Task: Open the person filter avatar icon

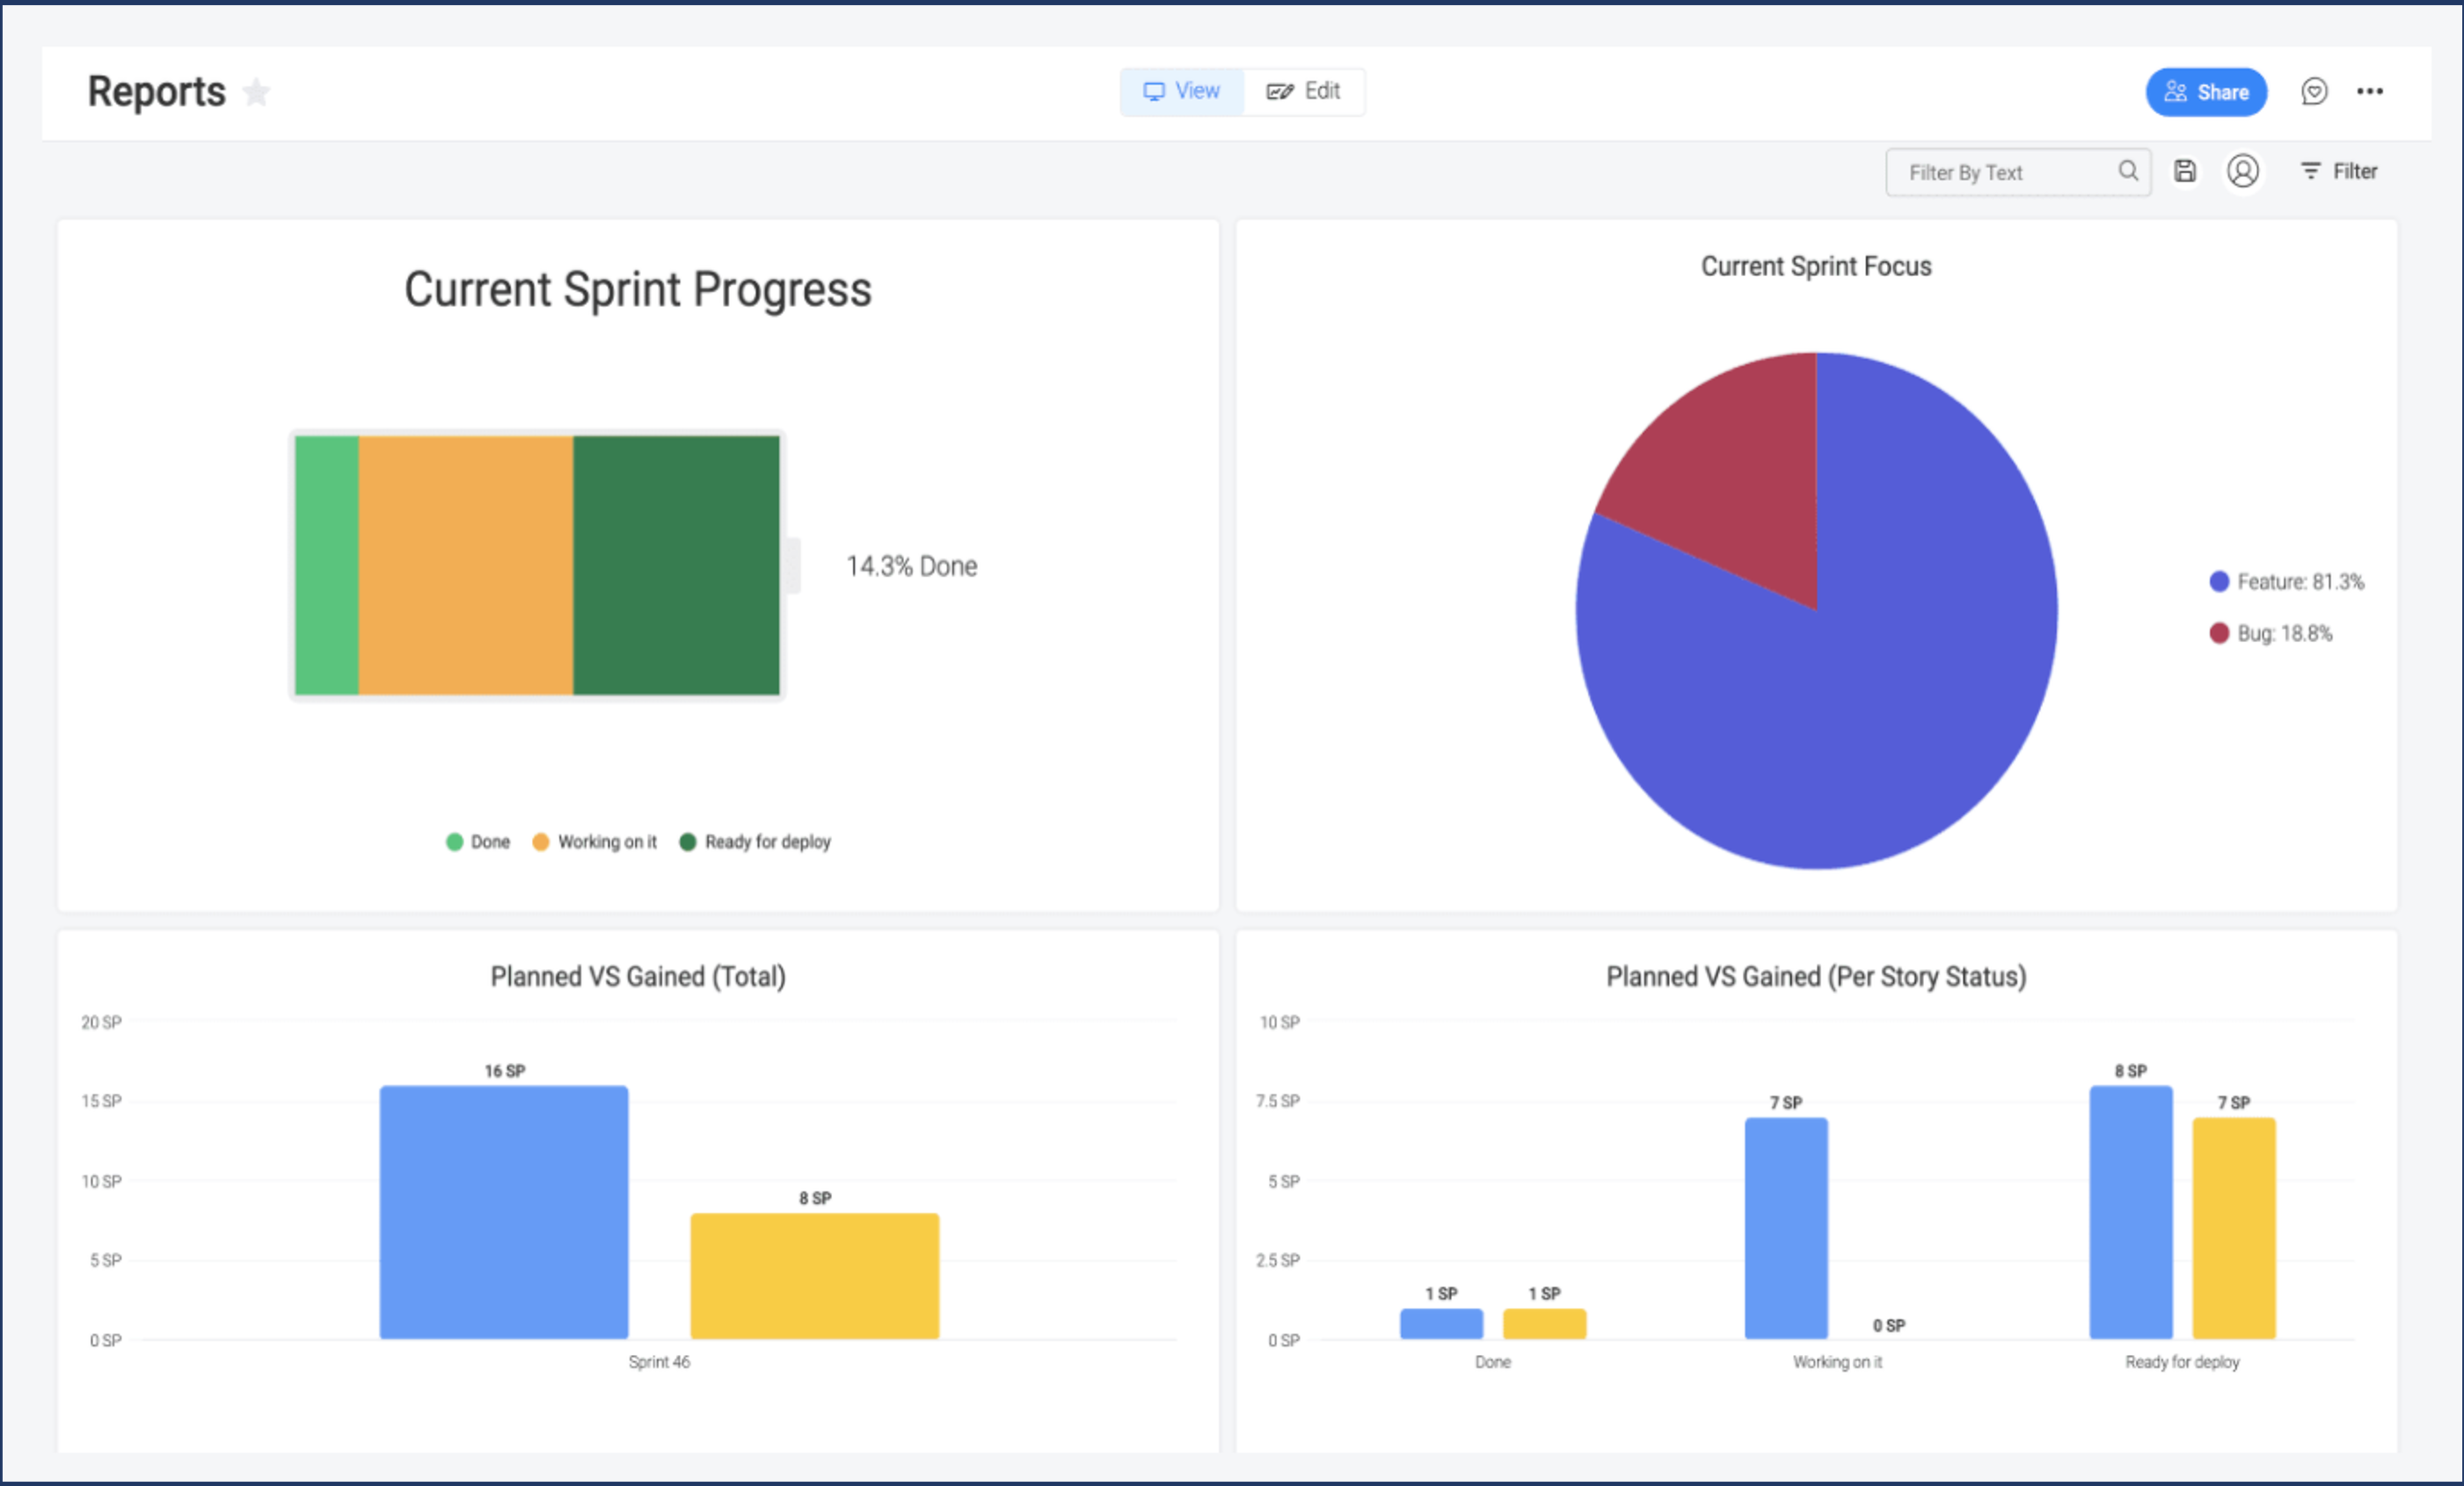Action: point(2243,171)
